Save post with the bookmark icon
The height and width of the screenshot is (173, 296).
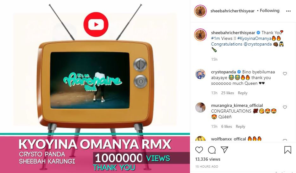pyautogui.click(x=287, y=150)
